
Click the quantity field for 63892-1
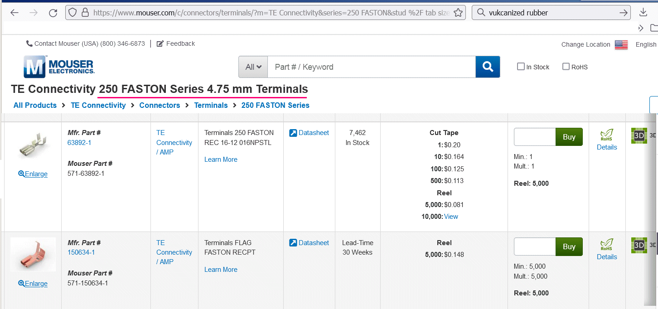point(535,137)
